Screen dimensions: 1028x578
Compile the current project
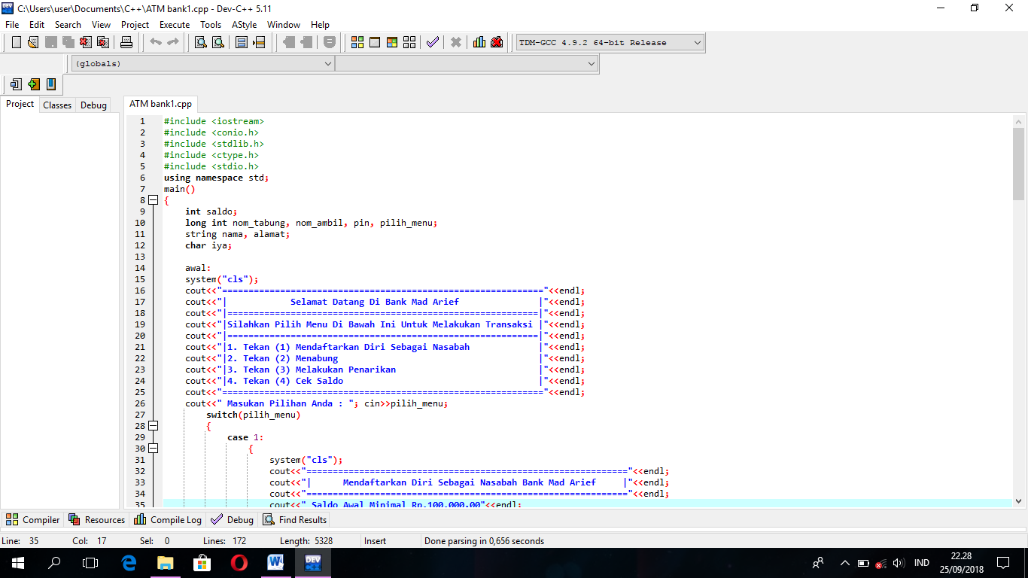pyautogui.click(x=357, y=42)
